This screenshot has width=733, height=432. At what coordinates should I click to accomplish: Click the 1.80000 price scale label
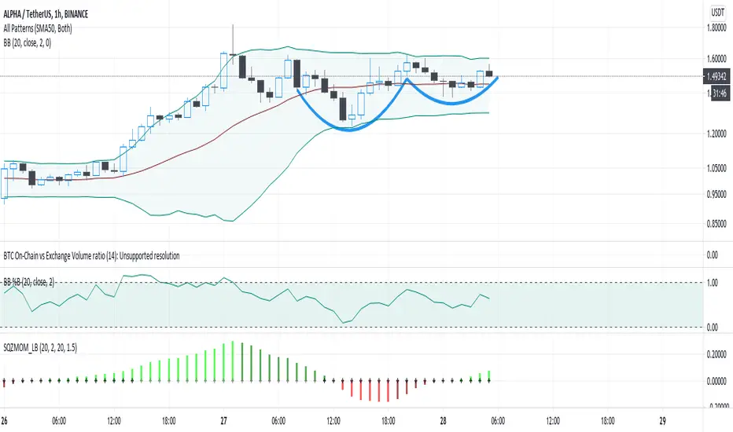point(716,27)
